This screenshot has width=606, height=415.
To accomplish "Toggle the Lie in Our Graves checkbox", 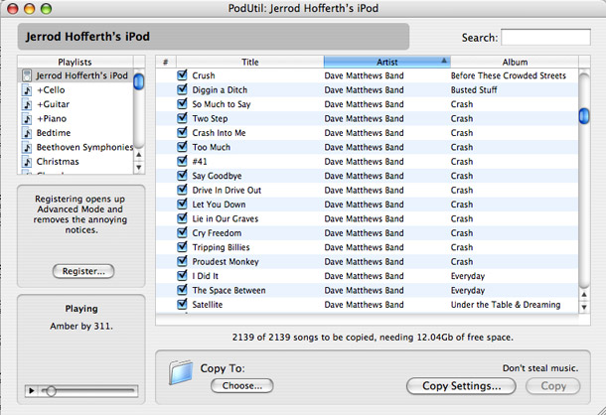I will pyautogui.click(x=182, y=218).
